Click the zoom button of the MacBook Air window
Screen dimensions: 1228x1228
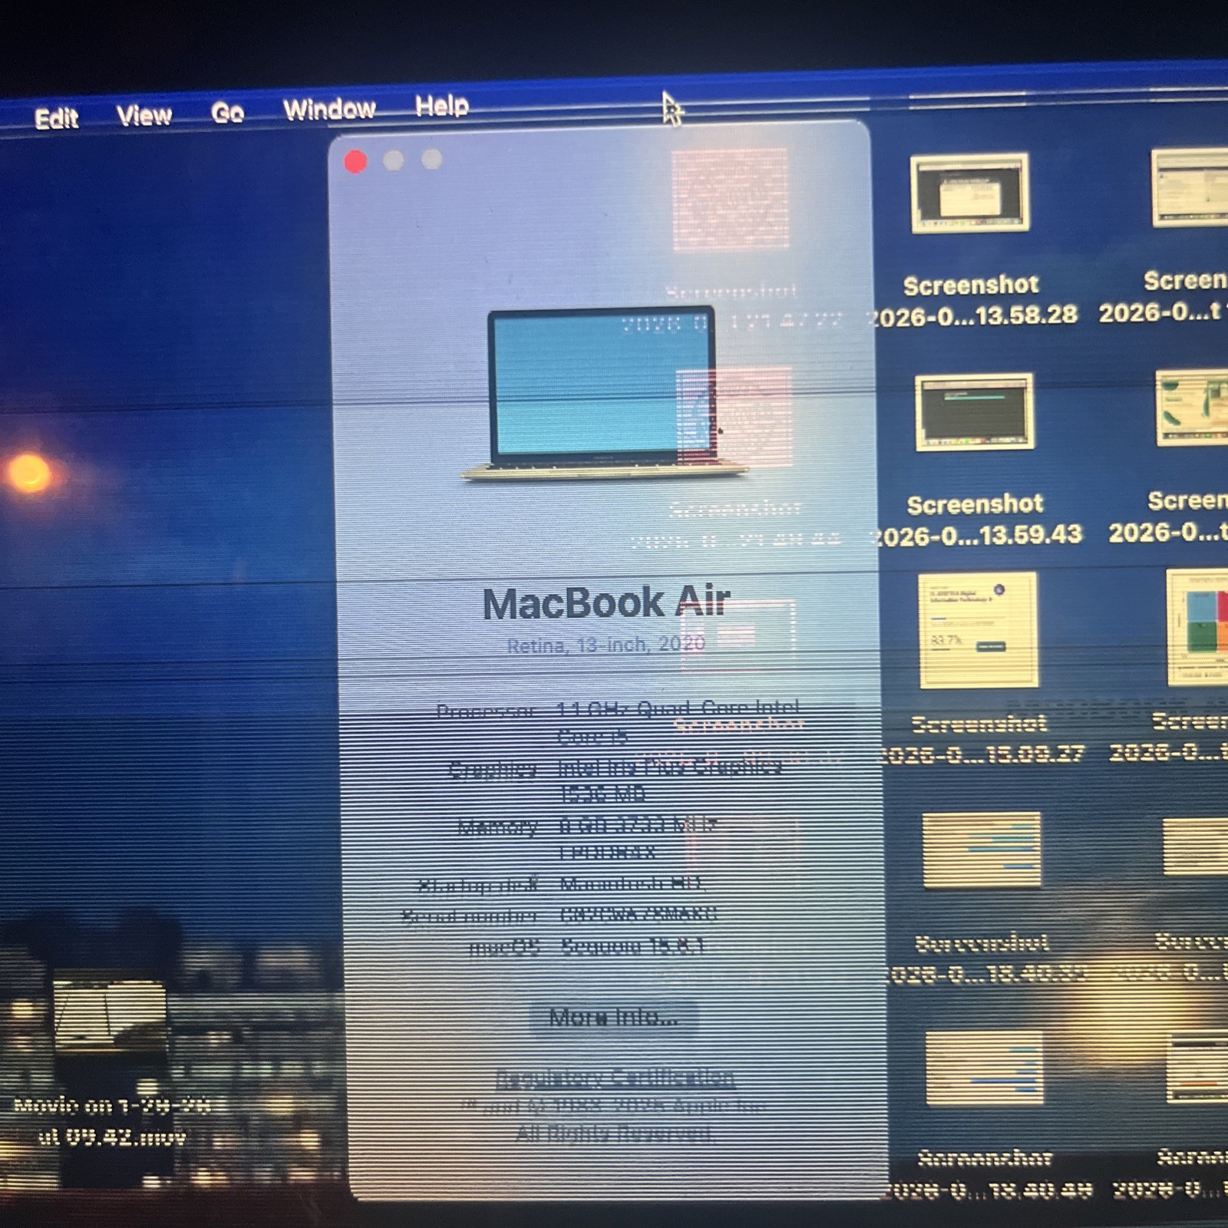click(x=432, y=158)
